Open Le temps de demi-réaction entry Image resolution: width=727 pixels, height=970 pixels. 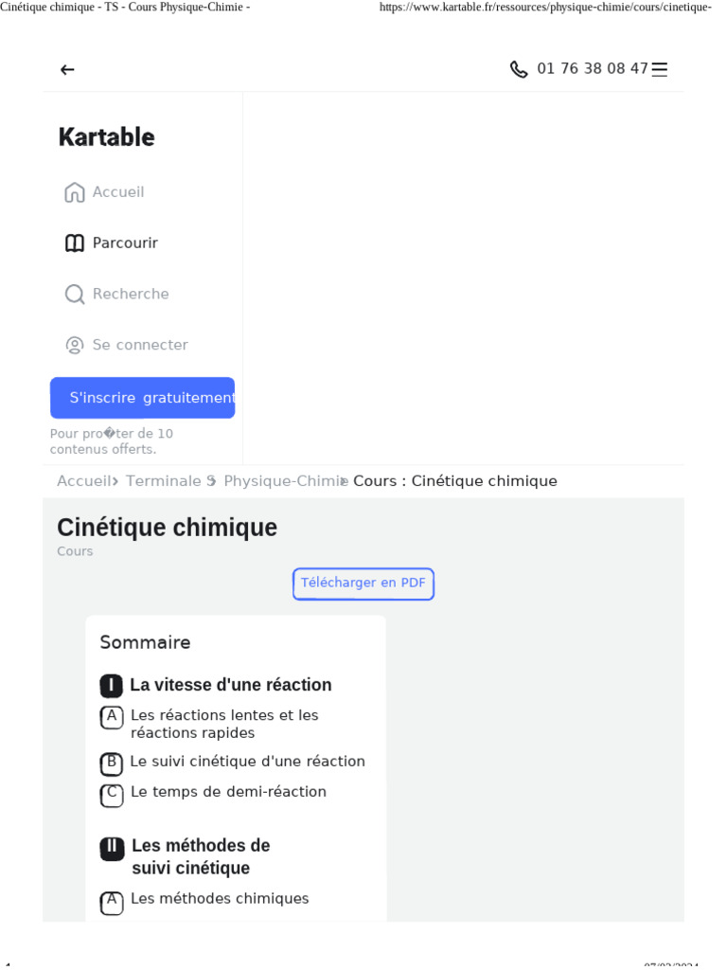pyautogui.click(x=228, y=792)
